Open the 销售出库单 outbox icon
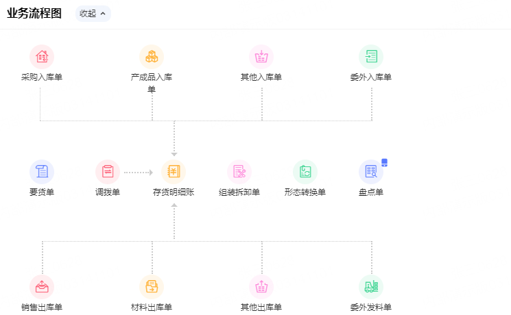 (42, 287)
